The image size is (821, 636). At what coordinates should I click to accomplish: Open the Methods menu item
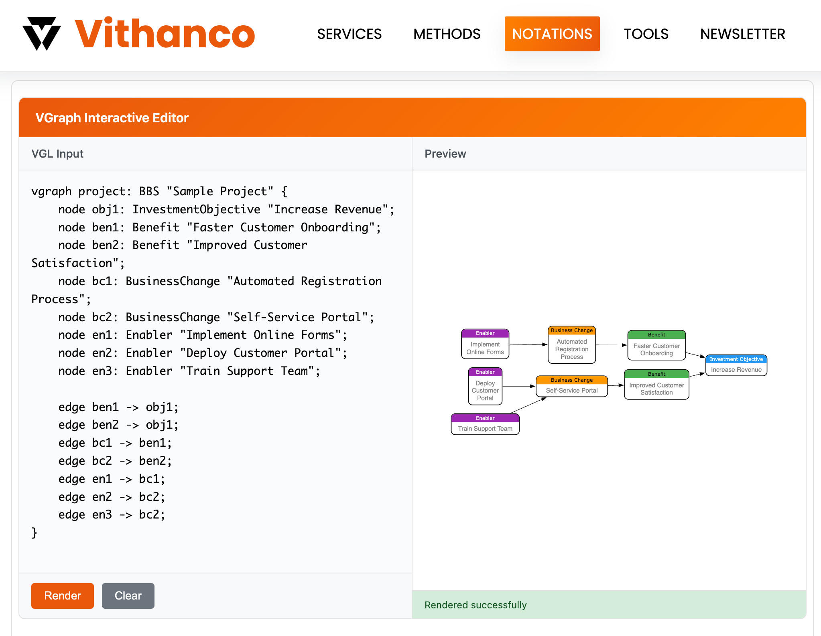point(447,34)
